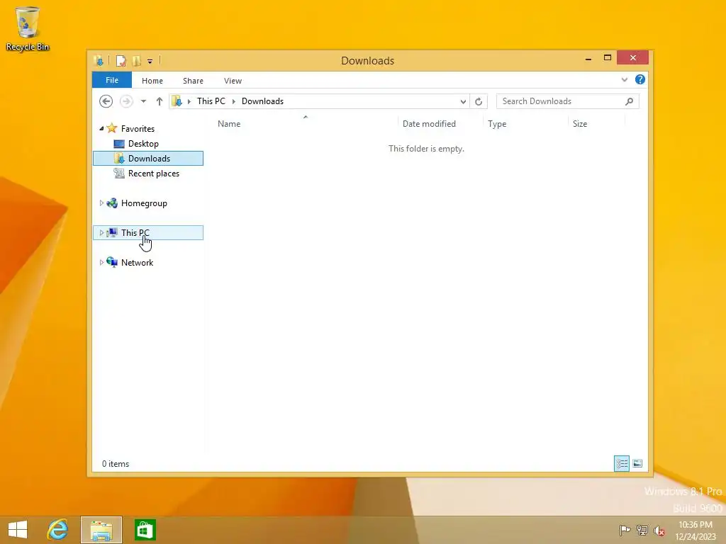Select This PC in navigation pane

[148, 232]
